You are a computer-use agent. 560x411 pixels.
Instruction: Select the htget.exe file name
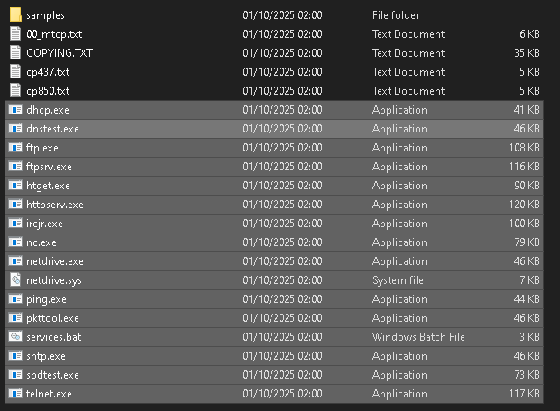coord(48,186)
